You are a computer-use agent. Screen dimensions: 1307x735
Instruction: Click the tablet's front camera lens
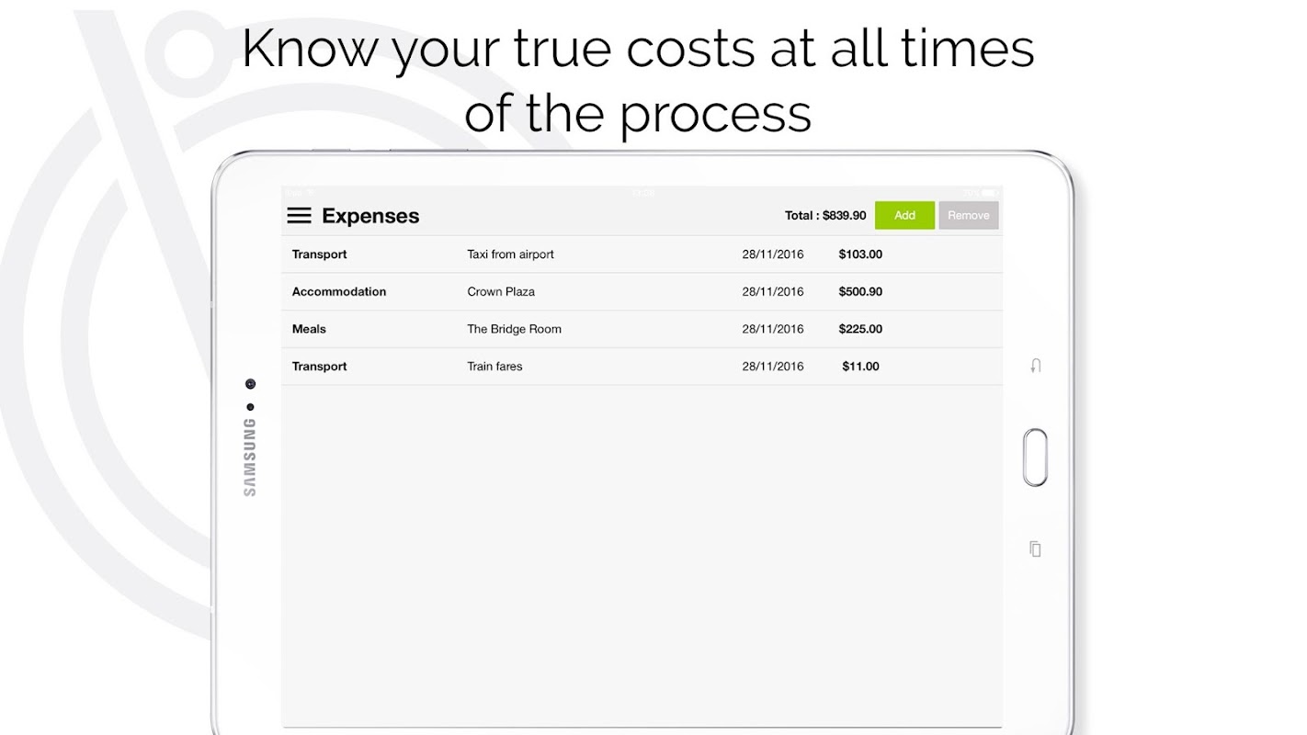tap(250, 384)
